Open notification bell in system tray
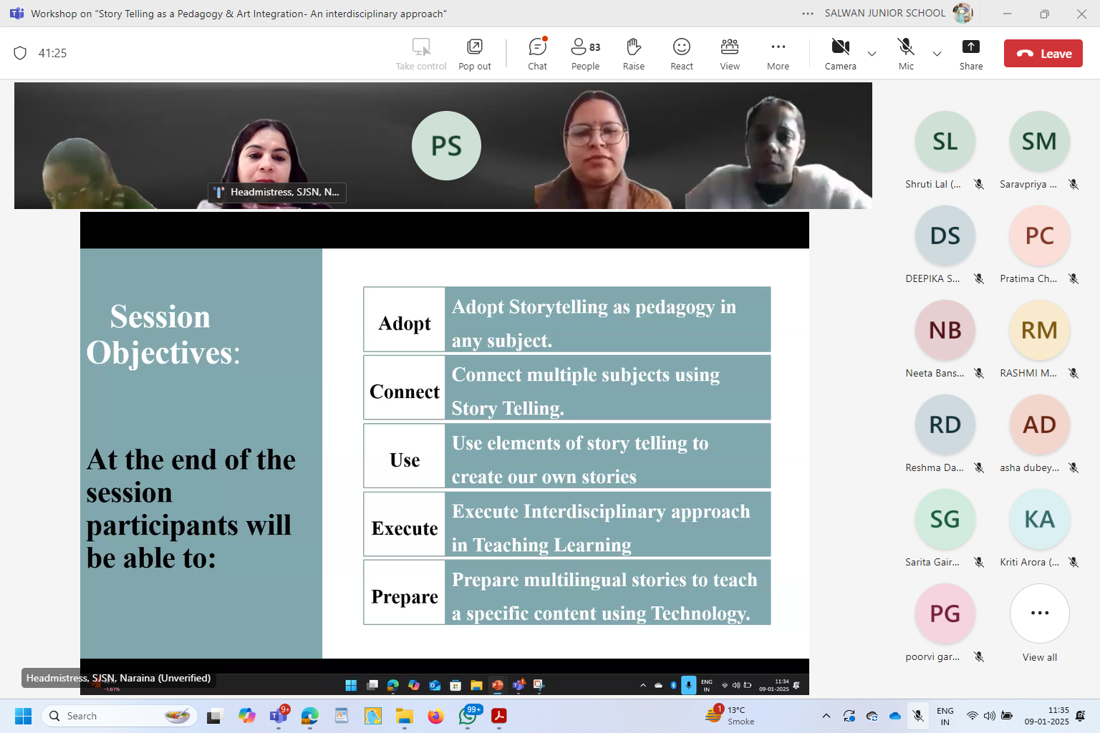Screen dimensions: 1100x733 coord(1081,716)
